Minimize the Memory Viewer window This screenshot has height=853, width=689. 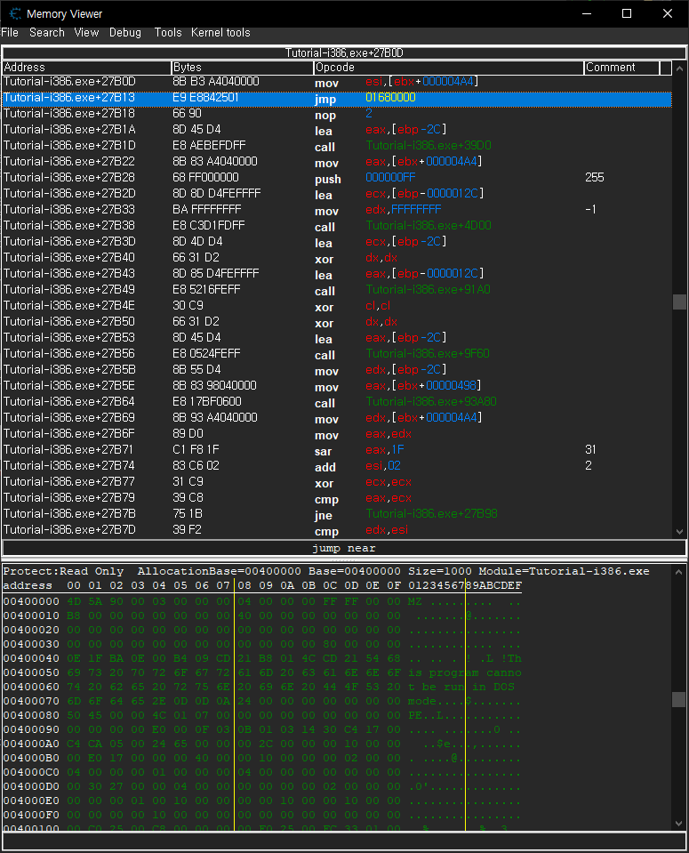[586, 13]
